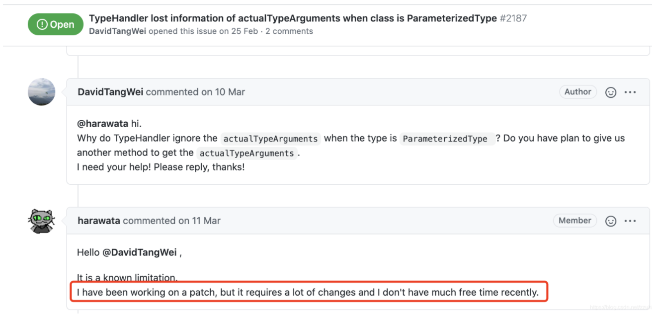This screenshot has height=314, width=652.
Task: Click the green Open status badge
Action: click(x=55, y=24)
